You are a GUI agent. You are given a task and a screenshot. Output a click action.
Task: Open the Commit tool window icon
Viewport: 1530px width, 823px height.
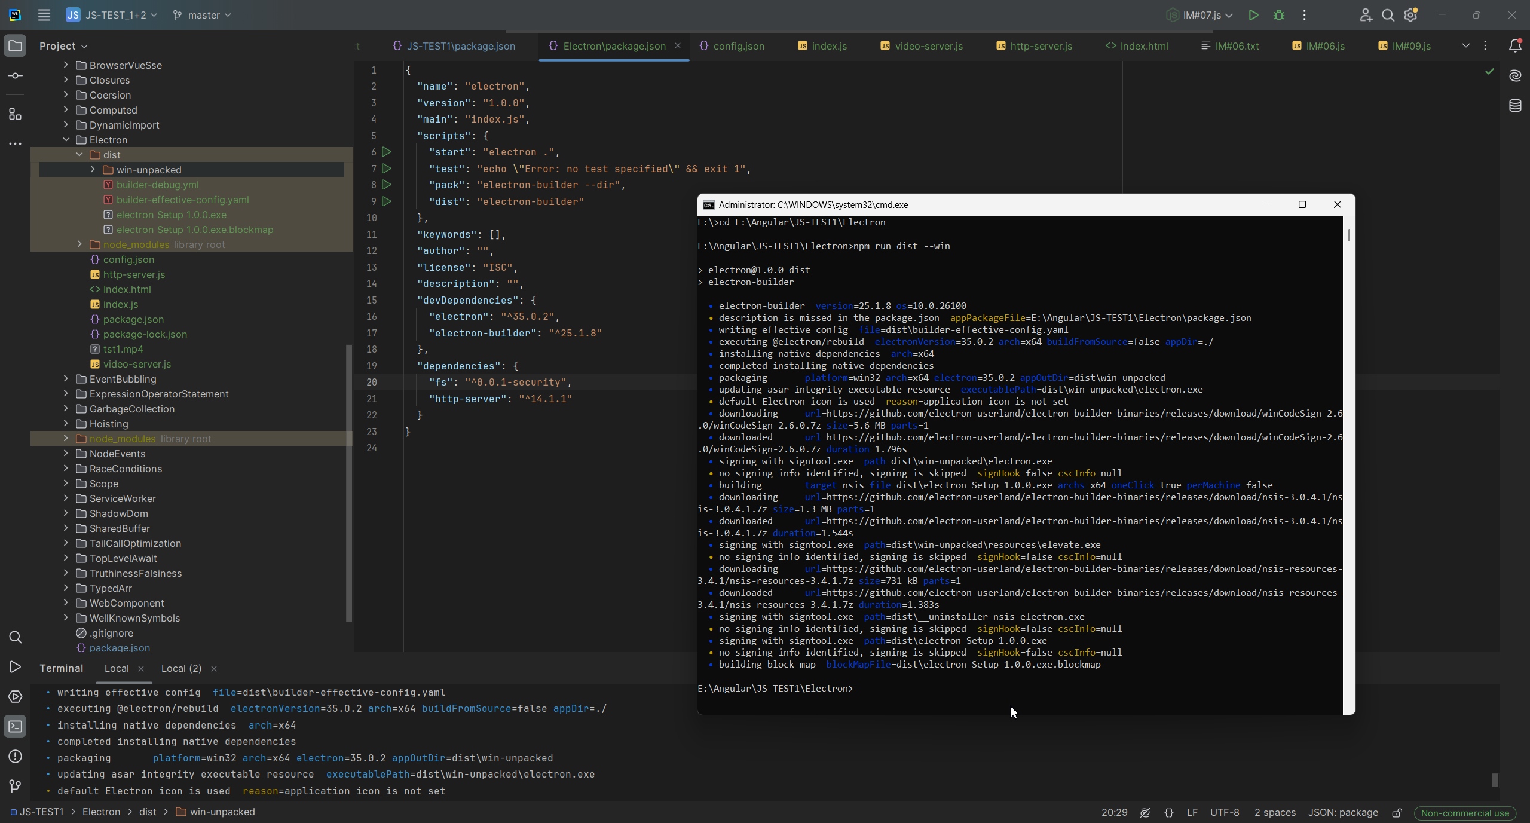pyautogui.click(x=16, y=76)
